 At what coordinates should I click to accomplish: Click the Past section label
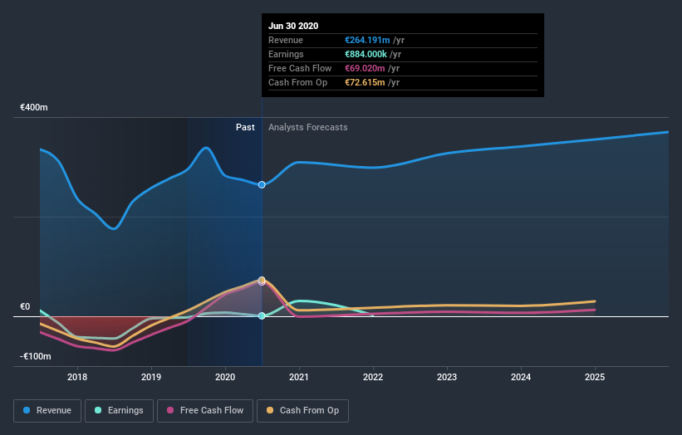click(245, 127)
